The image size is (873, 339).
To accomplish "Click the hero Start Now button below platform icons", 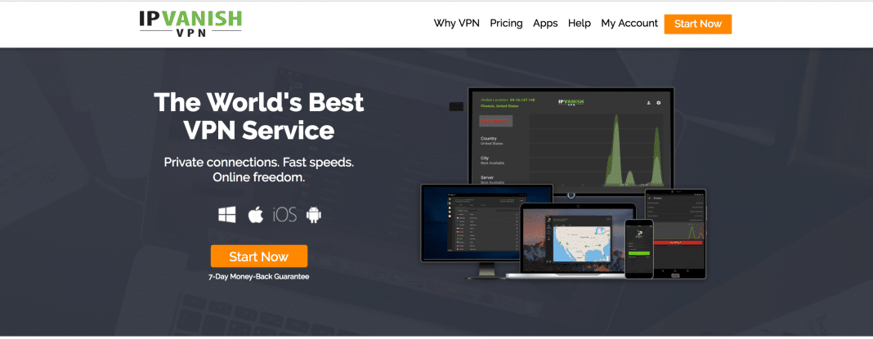I will pyautogui.click(x=259, y=256).
